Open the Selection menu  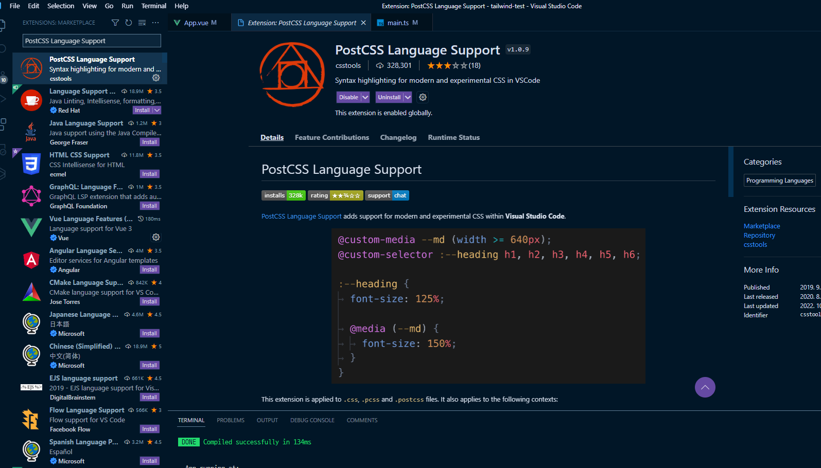(x=61, y=6)
